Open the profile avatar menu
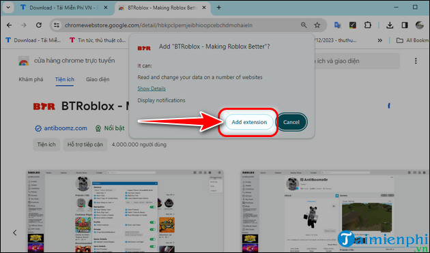 420,25
